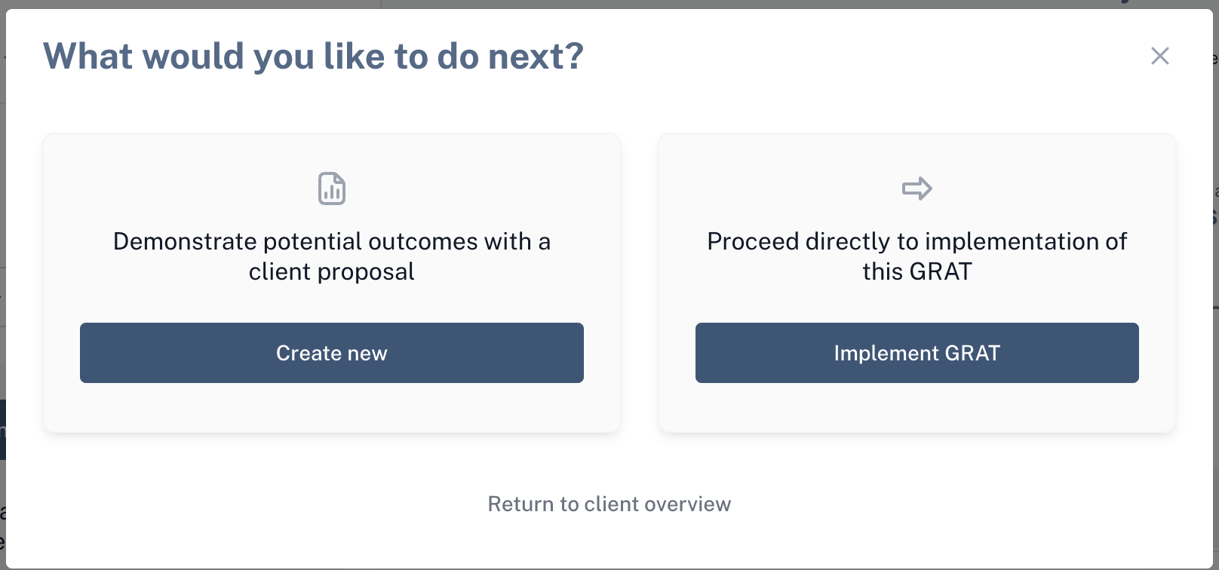Select the client proposal option card

[x=332, y=283]
